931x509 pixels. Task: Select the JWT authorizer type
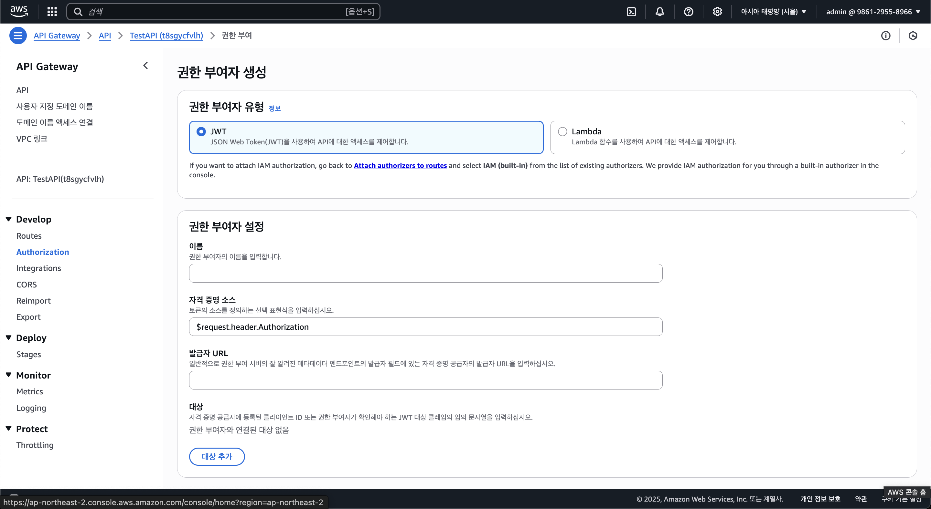(x=201, y=131)
